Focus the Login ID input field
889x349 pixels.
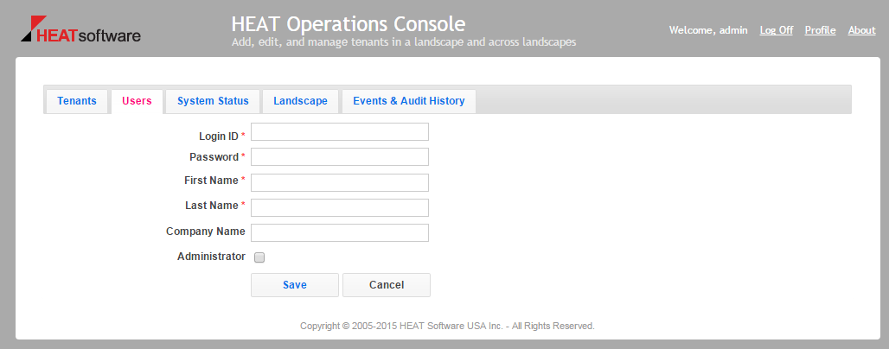pyautogui.click(x=340, y=132)
